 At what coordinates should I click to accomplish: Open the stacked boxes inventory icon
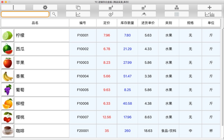click(x=176, y=7)
